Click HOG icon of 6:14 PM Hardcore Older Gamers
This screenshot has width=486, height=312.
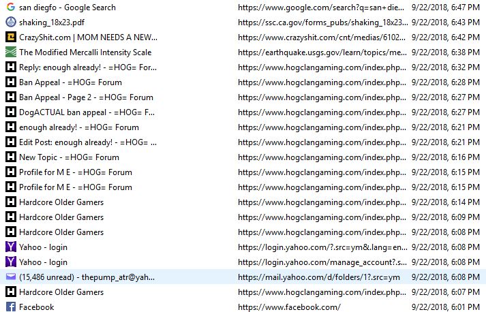coord(11,202)
